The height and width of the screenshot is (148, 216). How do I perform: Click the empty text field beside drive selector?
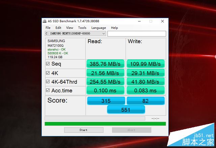pyautogui.click(x=137, y=34)
